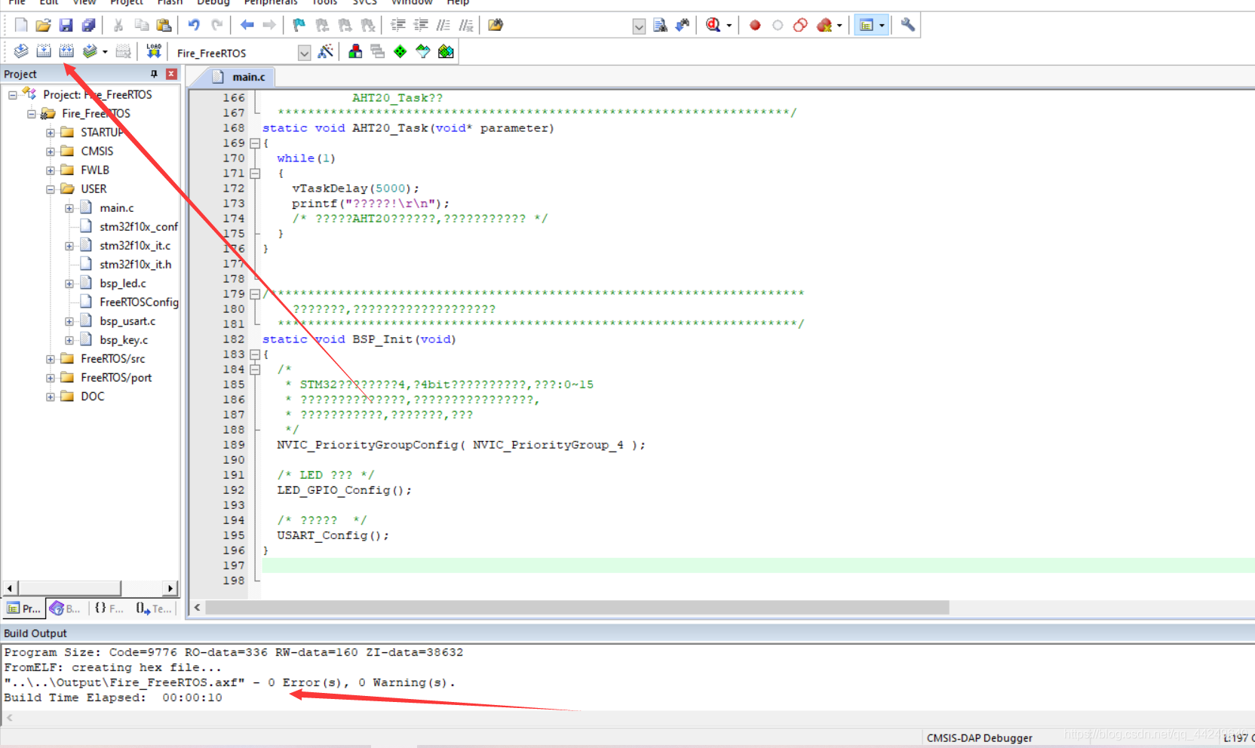Rebuild all target files

pyautogui.click(x=66, y=51)
